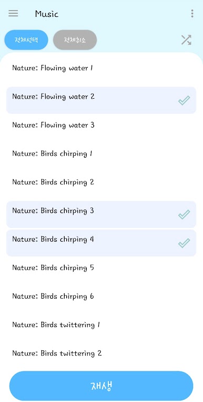Image resolution: width=203 pixels, height=402 pixels.
Task: Select Nature: Birds chirping 5 track
Action: coord(101,271)
